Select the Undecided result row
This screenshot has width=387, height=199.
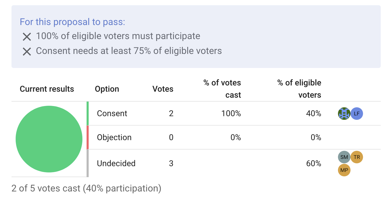116,163
